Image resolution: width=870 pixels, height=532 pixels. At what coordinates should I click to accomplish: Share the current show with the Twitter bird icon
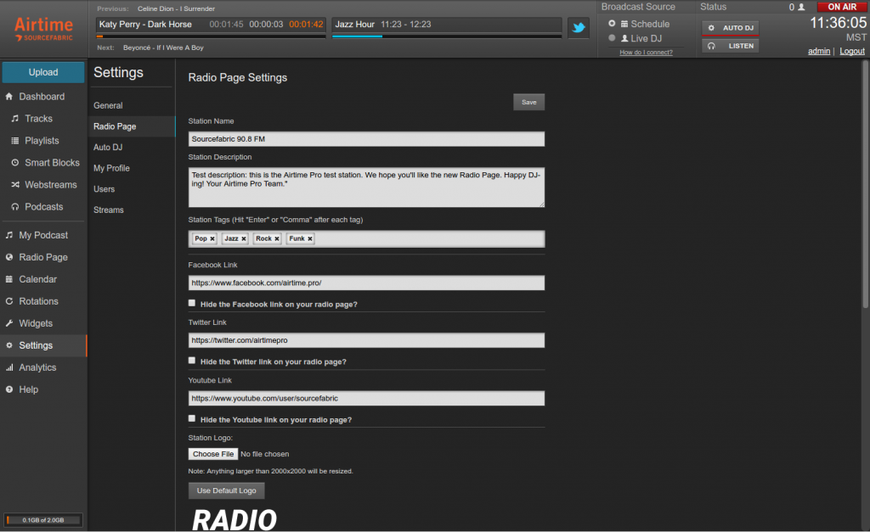pyautogui.click(x=579, y=26)
